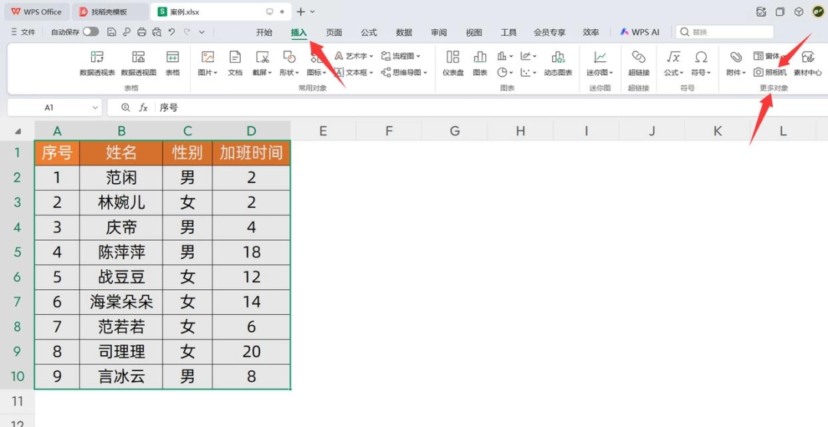Expand the new tab dropdown arrow
This screenshot has height=427, width=828.
[313, 11]
